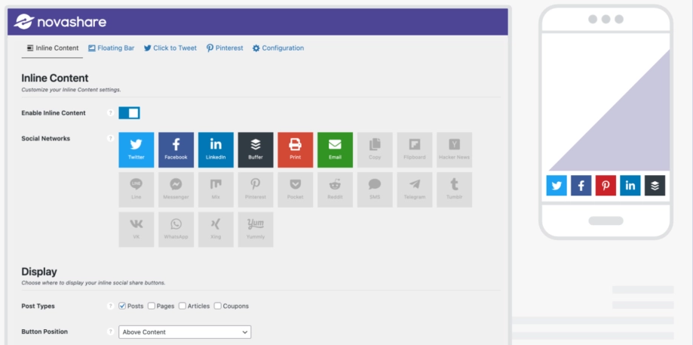Enable the Yummly network tile
693x345 pixels.
(256, 229)
